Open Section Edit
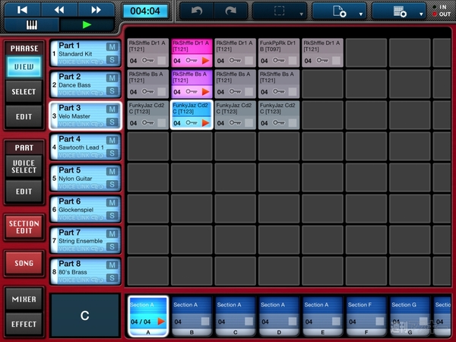This screenshot has width=456, height=342. [x=24, y=227]
